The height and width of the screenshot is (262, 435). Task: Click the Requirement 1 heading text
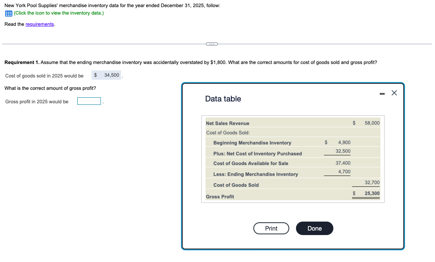coord(23,62)
